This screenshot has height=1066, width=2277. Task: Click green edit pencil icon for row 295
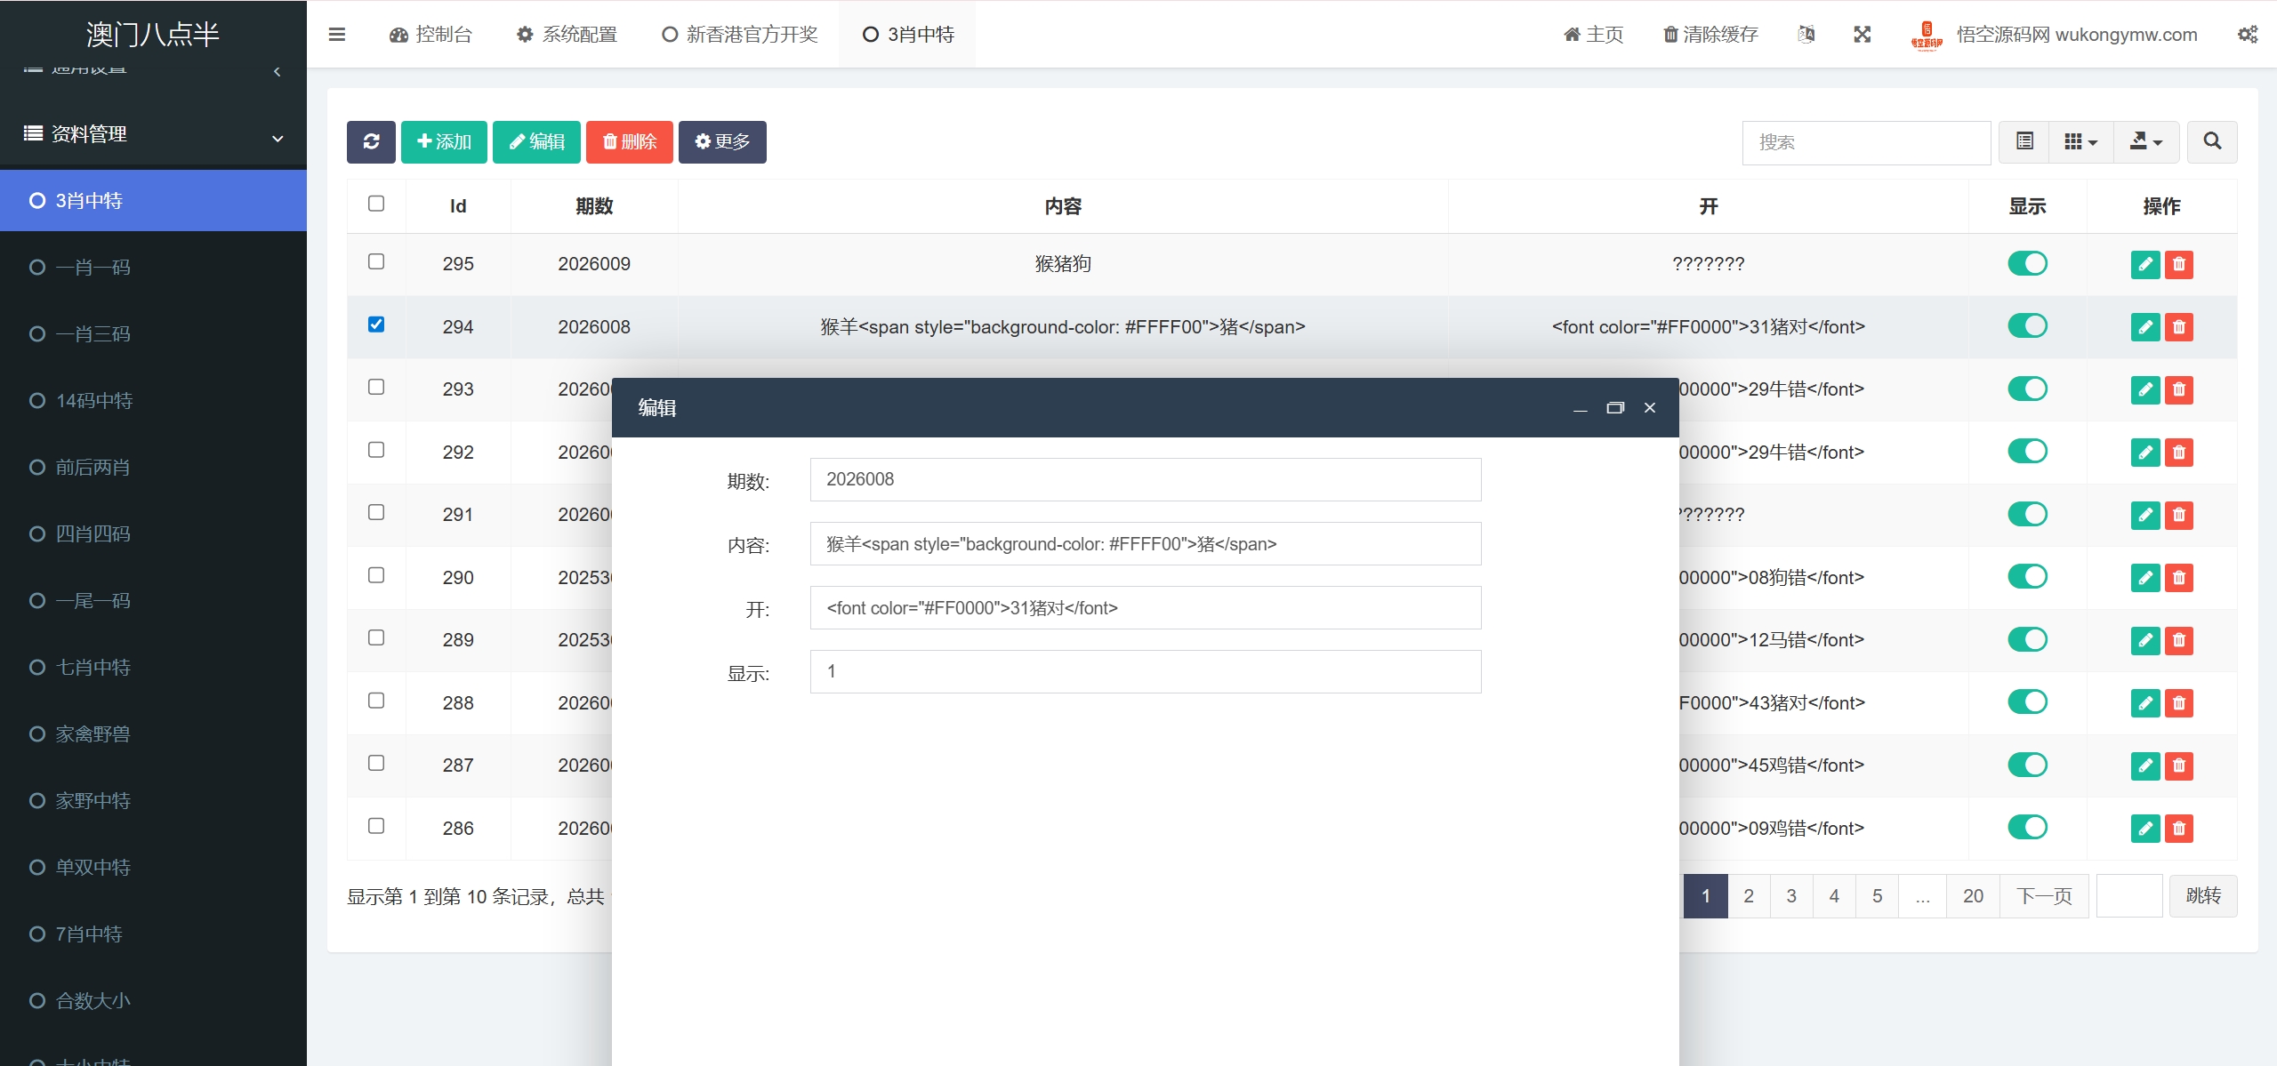[2144, 264]
